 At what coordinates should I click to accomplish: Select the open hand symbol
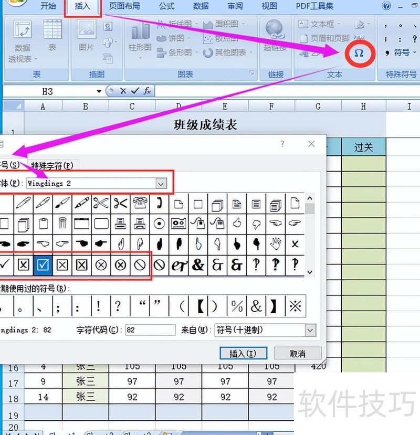coord(276,244)
